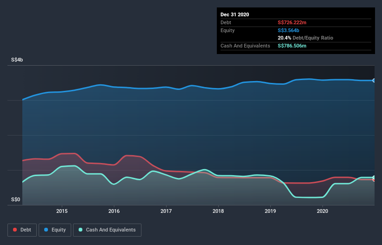Click the S$0 y-axis label
The height and width of the screenshot is (245, 382).
[16, 200]
